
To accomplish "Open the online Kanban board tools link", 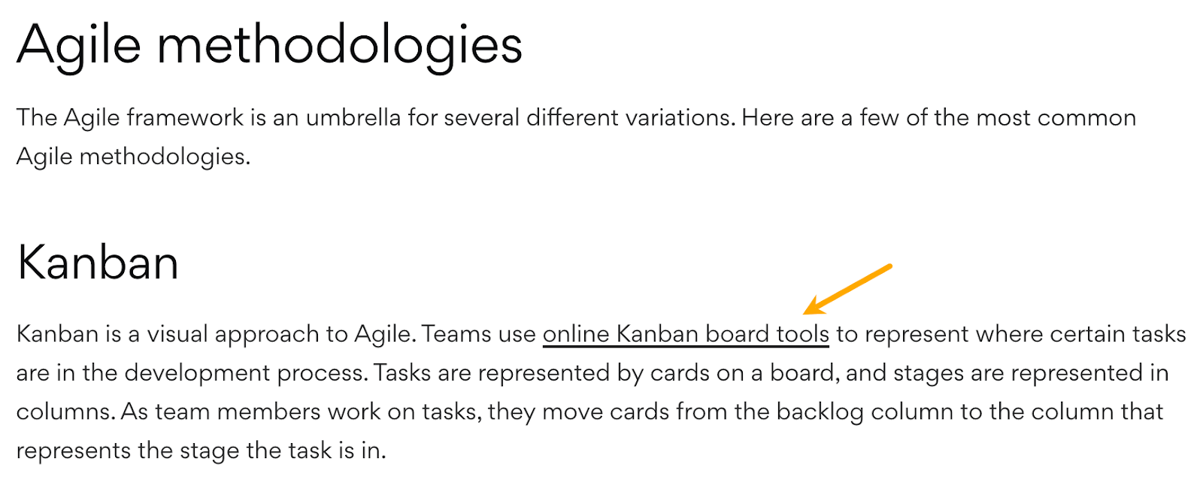I will [686, 334].
